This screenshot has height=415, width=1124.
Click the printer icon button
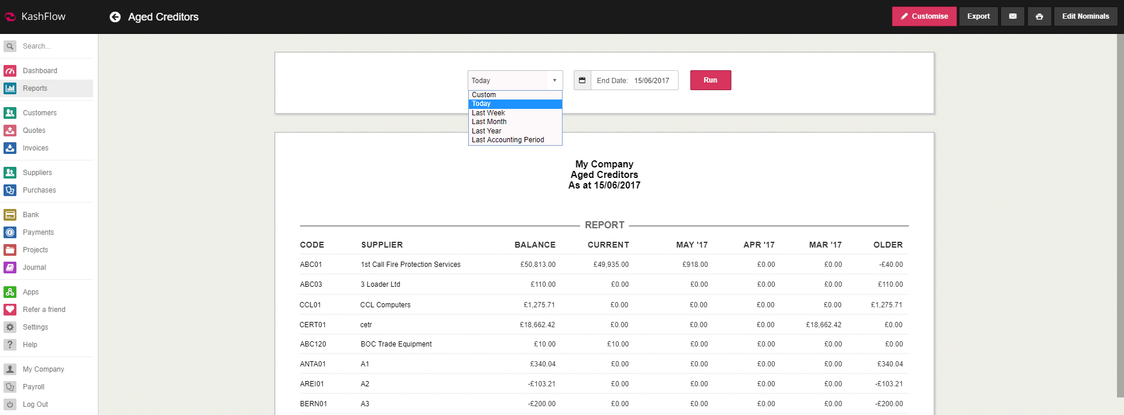[x=1039, y=16]
